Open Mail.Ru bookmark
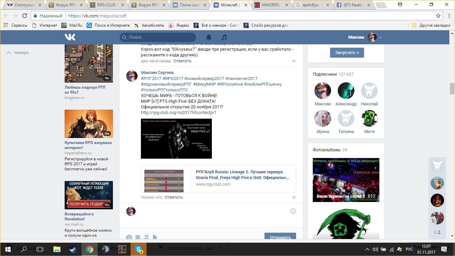Image resolution: width=455 pixels, height=256 pixels. click(x=72, y=25)
